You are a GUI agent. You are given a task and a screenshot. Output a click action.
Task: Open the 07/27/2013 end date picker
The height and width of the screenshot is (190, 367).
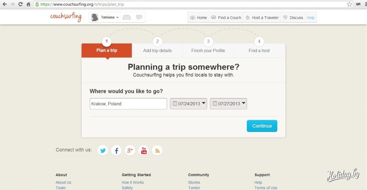click(x=228, y=104)
